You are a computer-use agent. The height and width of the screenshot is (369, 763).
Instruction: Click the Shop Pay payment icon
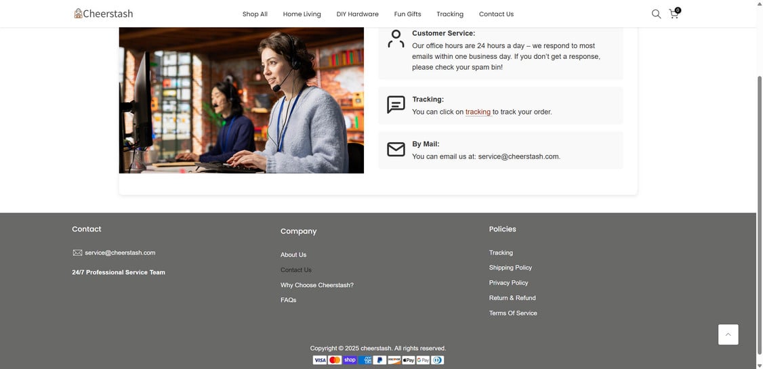click(x=350, y=360)
